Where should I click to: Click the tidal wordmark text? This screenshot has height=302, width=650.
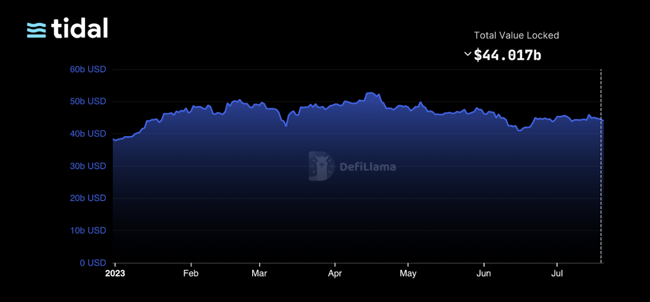tap(79, 29)
